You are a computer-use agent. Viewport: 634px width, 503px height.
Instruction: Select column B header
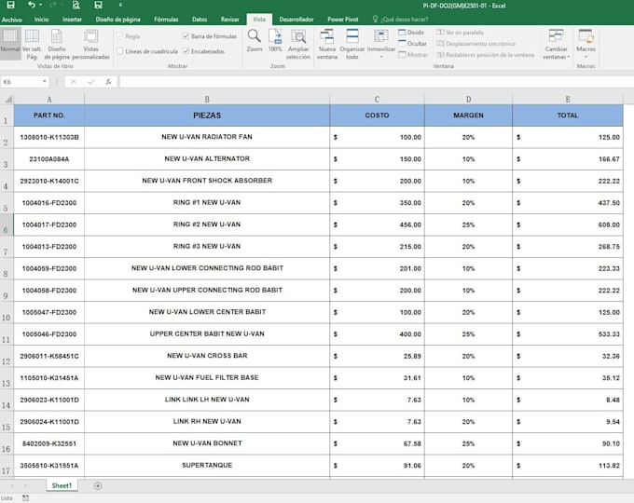[207, 100]
